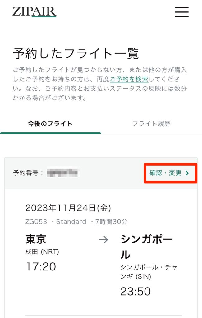Select the 今後のフライト tab
Image resolution: width=202 pixels, height=318 pixels.
click(x=50, y=124)
